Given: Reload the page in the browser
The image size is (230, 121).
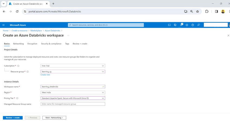Looking at the screenshot, I should [17, 11].
